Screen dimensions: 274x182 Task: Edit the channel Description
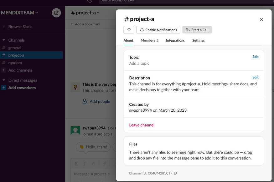(x=255, y=77)
